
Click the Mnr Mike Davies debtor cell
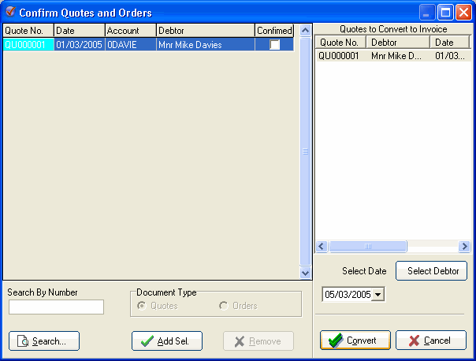point(206,45)
